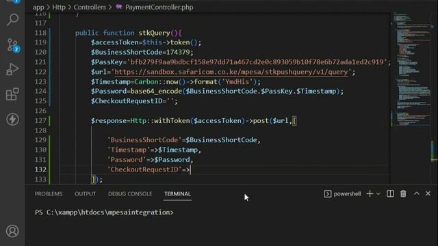Click the Http::withToken call text
438x246 pixels.
(160, 121)
